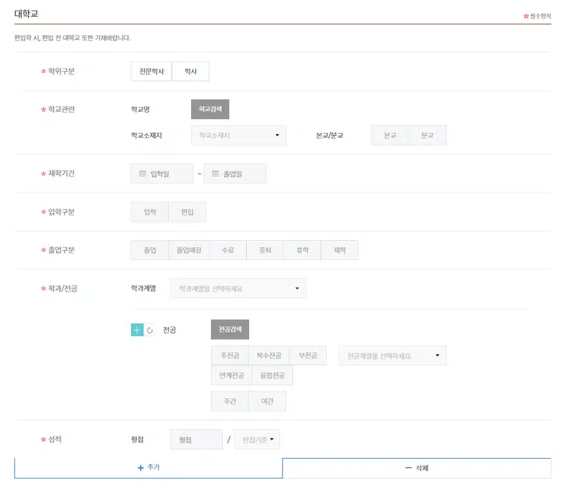The width and height of the screenshot is (564, 489).
Task: Select 주전공 major type
Action: click(230, 355)
